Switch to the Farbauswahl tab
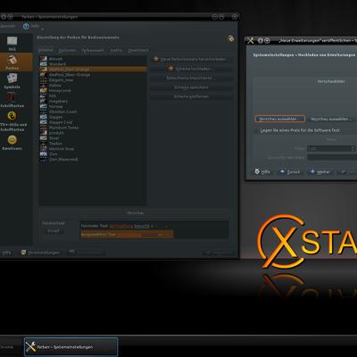The width and height of the screenshot is (357, 357). 93,50
